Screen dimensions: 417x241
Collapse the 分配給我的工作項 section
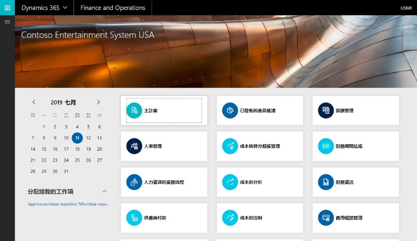coord(104,191)
